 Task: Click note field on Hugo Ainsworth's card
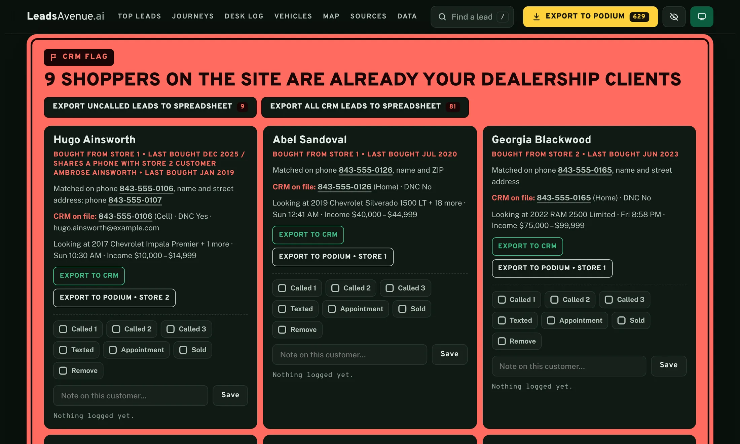[x=131, y=396]
